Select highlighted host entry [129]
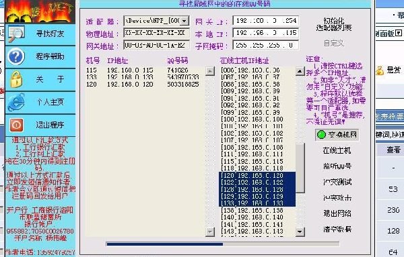Screen dimensions: 404x257 click(257, 196)
